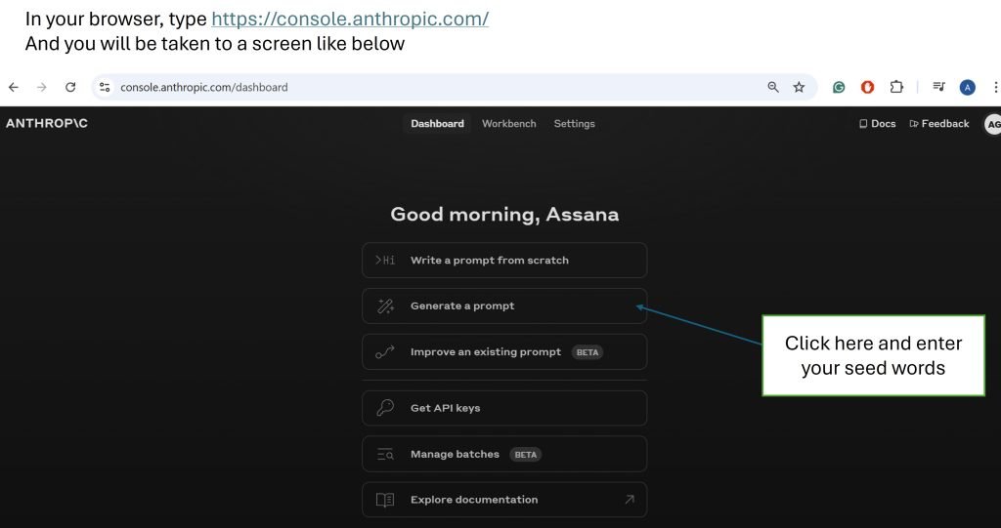This screenshot has width=1001, height=528.
Task: Click the >Hi icon beside Write a prompt
Action: (385, 261)
